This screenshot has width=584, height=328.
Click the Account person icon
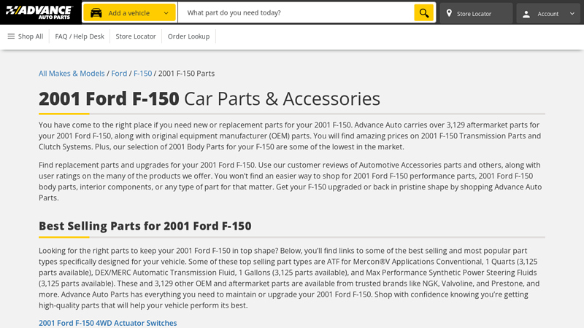click(x=526, y=13)
